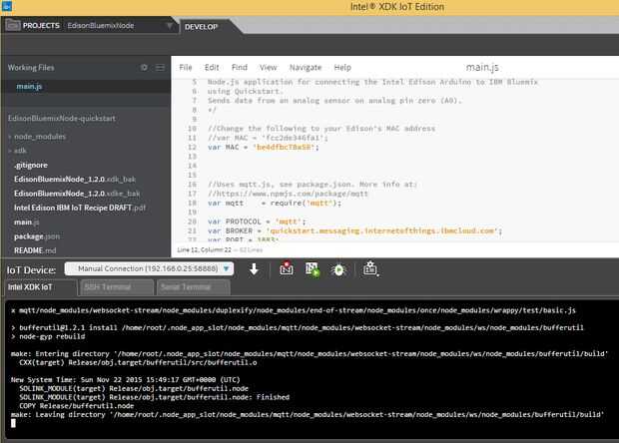Click the upload/install project icon
Viewport: 619px width, 443px height.
click(287, 268)
